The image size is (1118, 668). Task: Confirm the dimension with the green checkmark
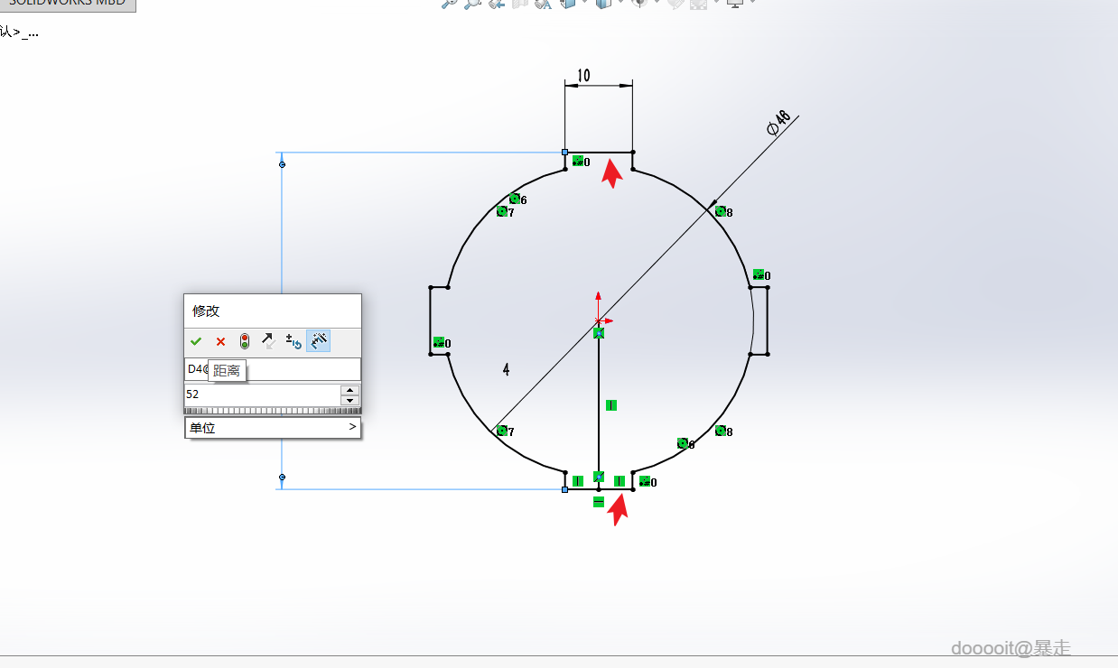tap(196, 341)
